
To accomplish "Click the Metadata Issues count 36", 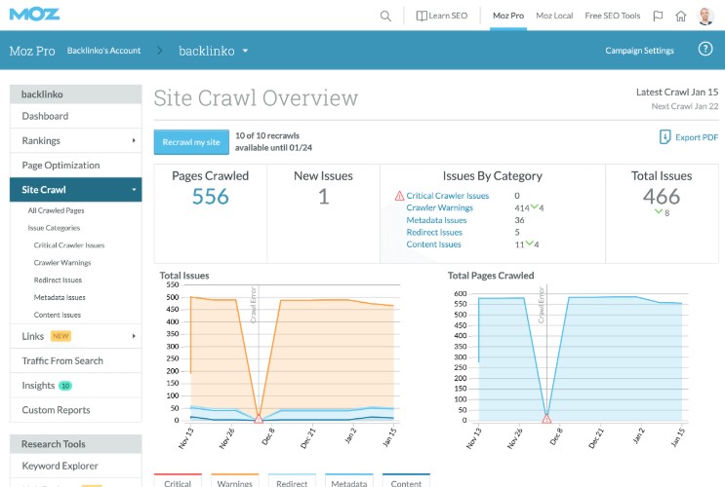I will click(x=520, y=220).
